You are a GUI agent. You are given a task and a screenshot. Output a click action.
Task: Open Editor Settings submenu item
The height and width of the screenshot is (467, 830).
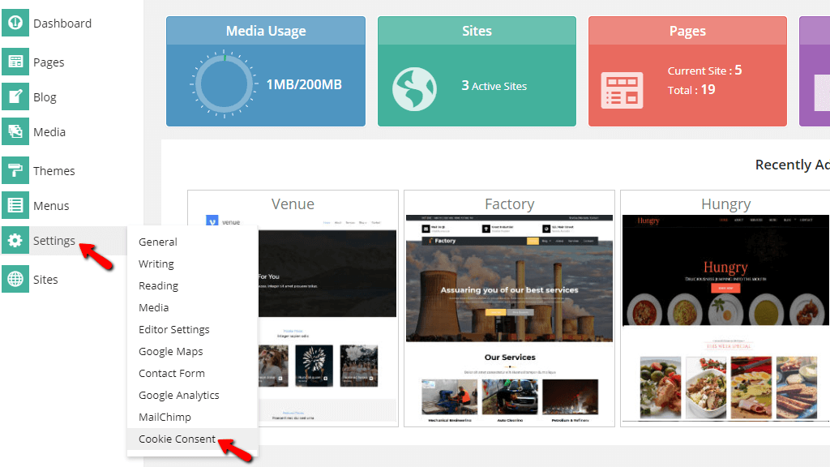[174, 329]
